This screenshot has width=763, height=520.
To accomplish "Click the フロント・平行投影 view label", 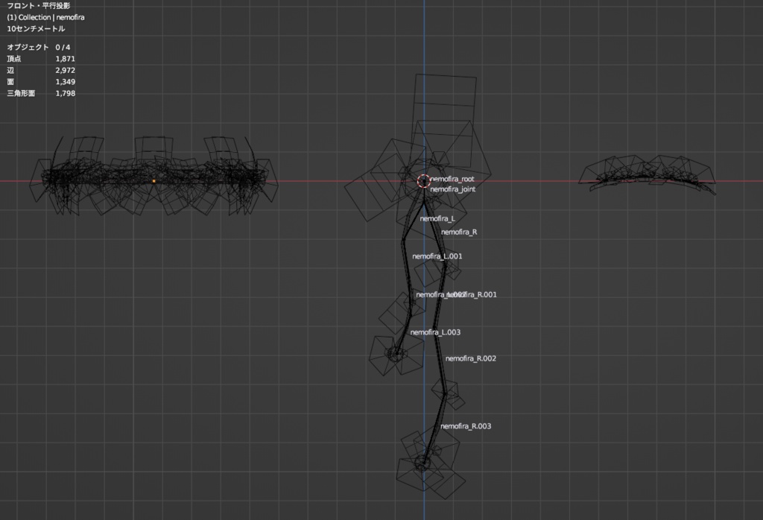I will click(x=39, y=6).
